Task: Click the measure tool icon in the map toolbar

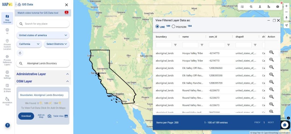Action: coord(269,7)
